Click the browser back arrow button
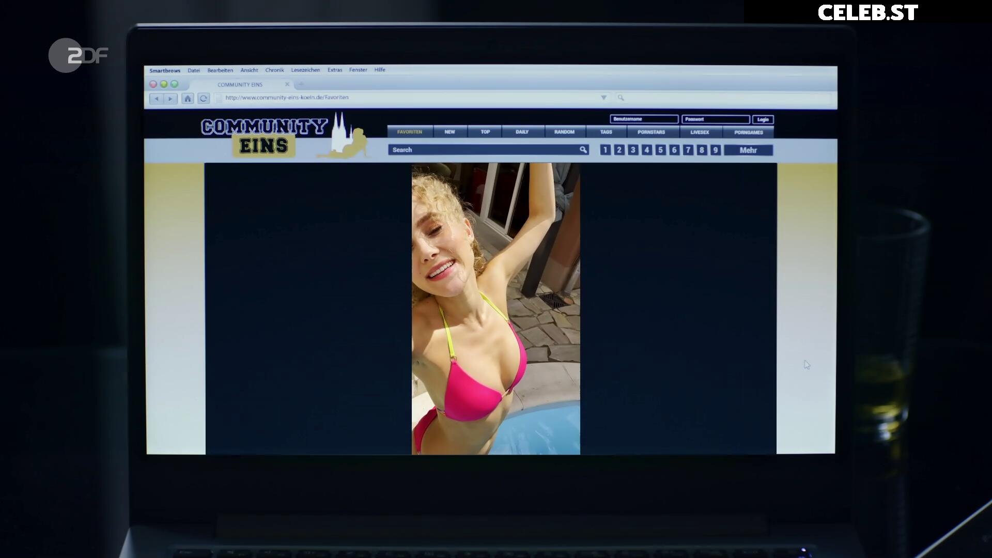Screen dimensions: 992x558 point(157,98)
